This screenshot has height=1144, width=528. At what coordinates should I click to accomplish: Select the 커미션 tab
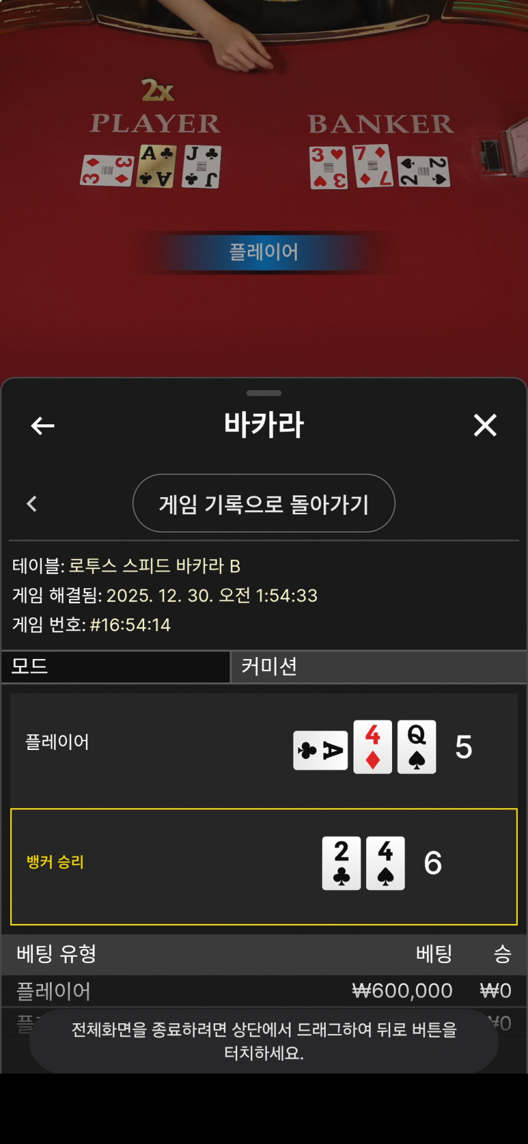379,667
